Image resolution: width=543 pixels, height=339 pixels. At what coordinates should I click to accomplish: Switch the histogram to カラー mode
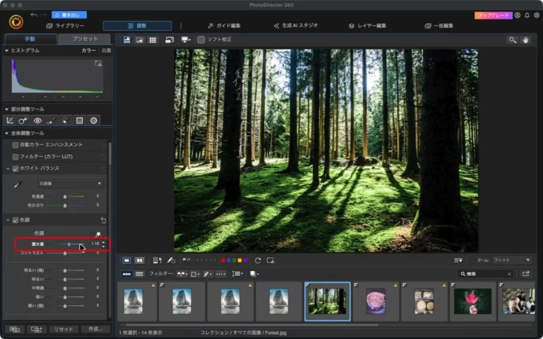coord(89,50)
